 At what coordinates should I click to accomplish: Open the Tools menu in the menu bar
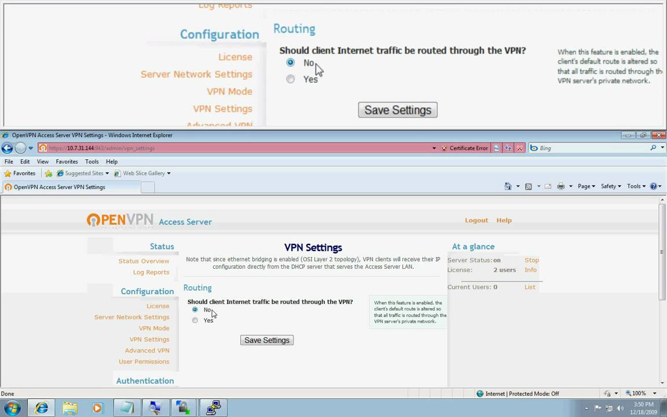click(91, 162)
